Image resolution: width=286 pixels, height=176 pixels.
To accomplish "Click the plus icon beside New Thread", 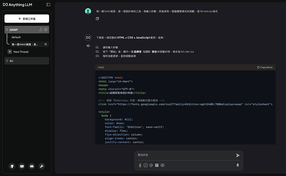I will pyautogui.click(x=10, y=52).
